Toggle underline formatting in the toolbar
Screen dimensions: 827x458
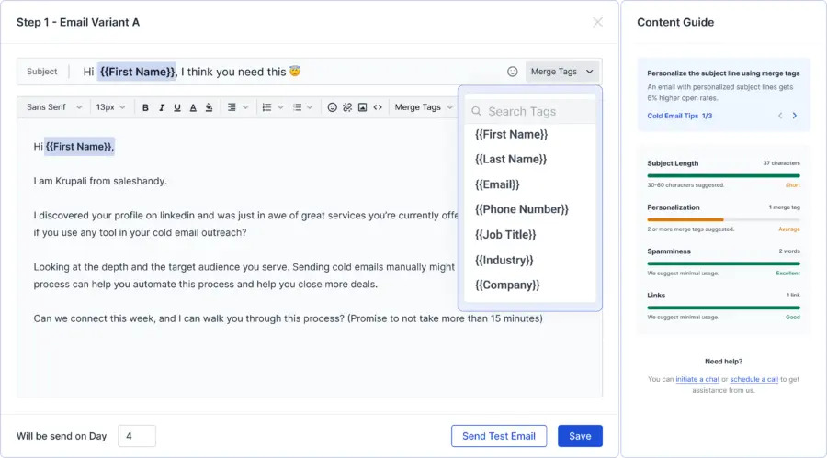tap(177, 107)
